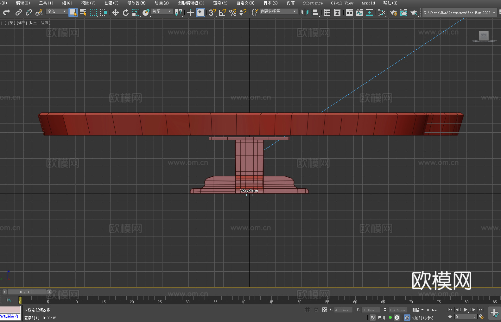Toggle the Layer Explorer icon
This screenshot has width=501, height=322.
[x=337, y=12]
